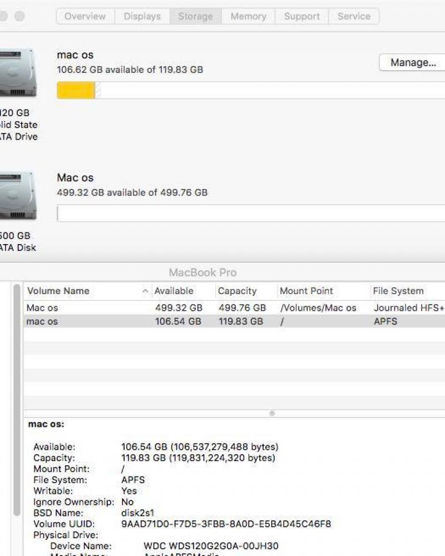Screen dimensions: 445x556
Task: Click the mac os: details heading
Action: click(x=46, y=424)
